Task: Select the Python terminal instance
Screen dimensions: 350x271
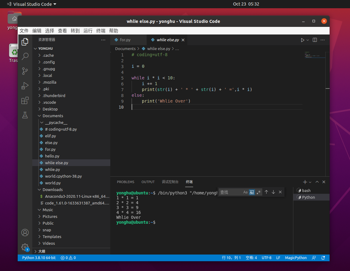Action: coord(311,197)
